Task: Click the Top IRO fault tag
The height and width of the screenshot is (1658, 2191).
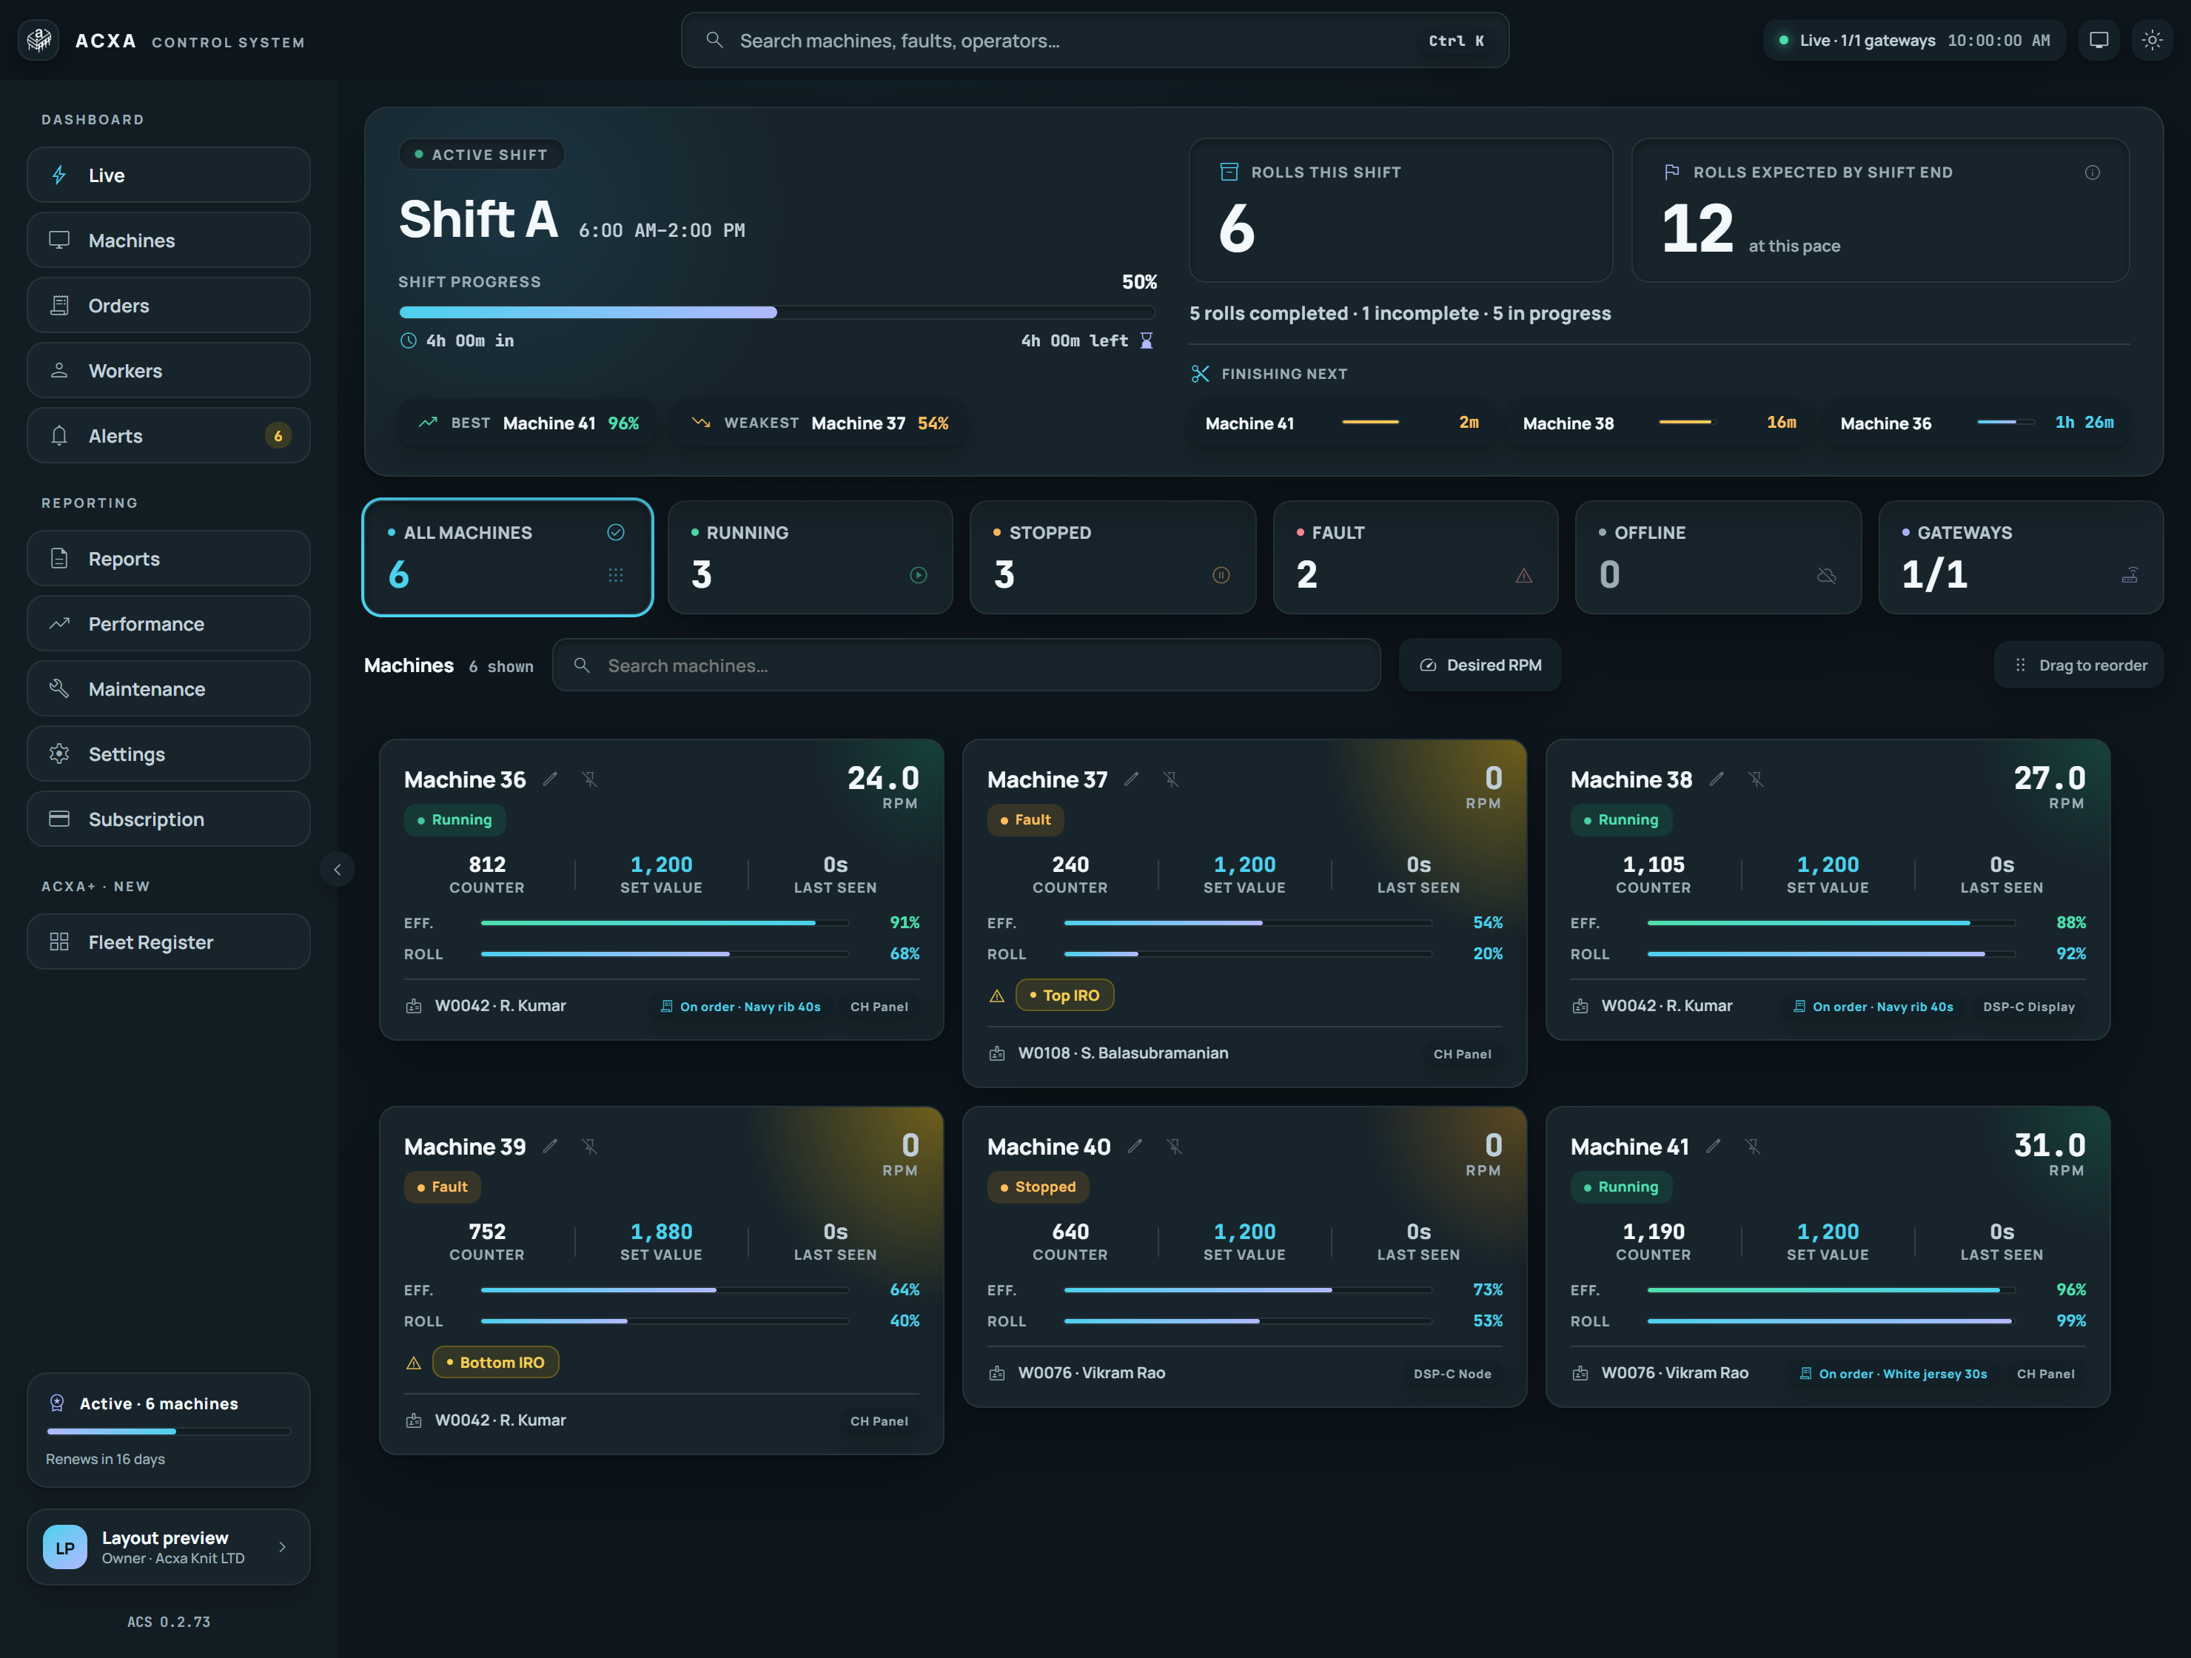Action: coord(1065,996)
